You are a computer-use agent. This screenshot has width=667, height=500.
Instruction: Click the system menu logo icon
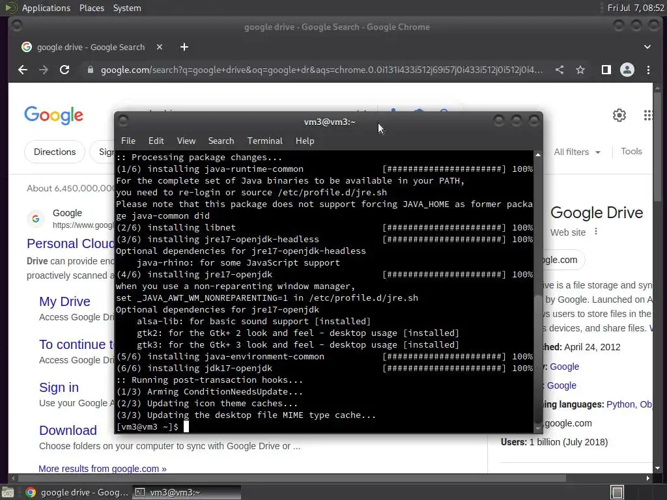point(10,8)
